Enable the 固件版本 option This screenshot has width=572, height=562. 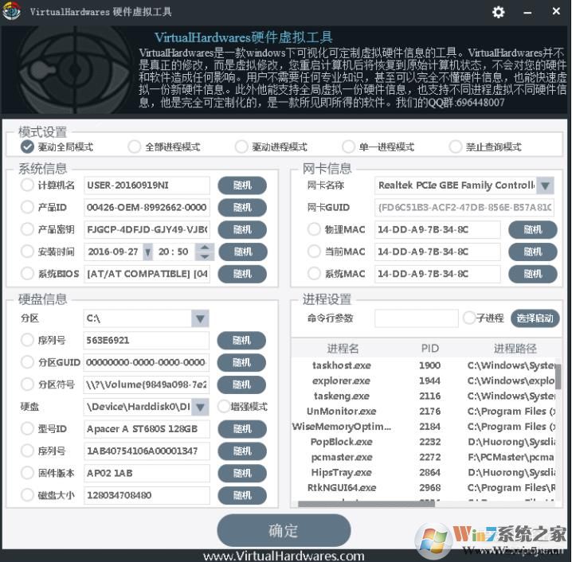pos(27,473)
